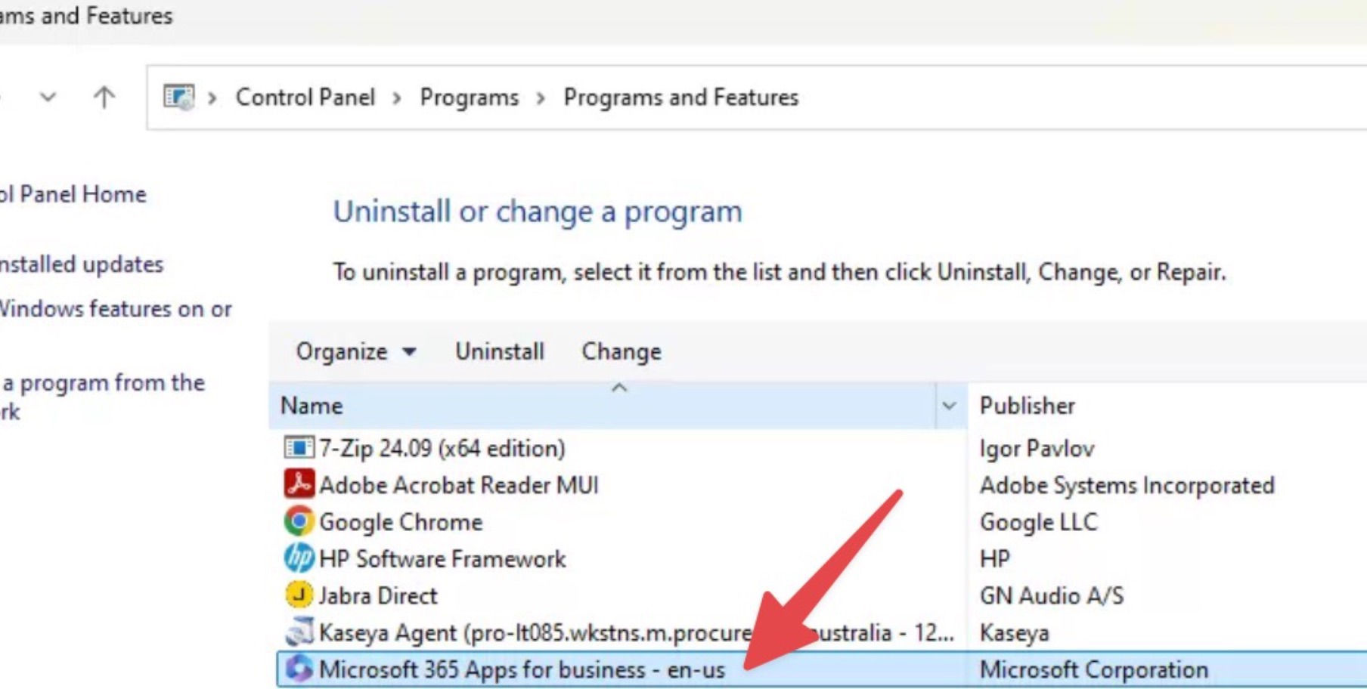Click GN Audio A/S publisher cell
This screenshot has height=689, width=1367.
pos(1051,596)
